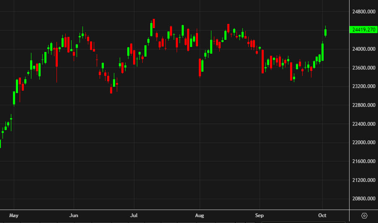
Task: Click the 21600.000 price axis label
Action: tap(363, 161)
